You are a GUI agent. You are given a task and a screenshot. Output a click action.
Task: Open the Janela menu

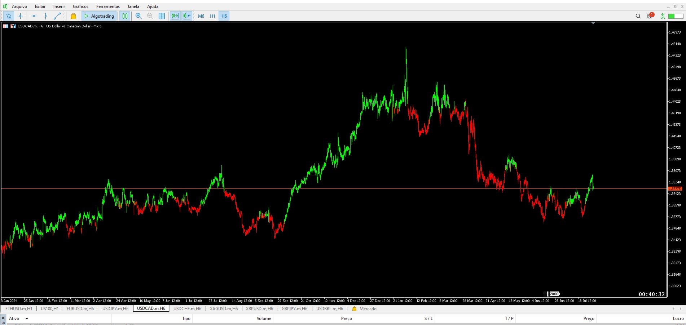[x=133, y=6]
